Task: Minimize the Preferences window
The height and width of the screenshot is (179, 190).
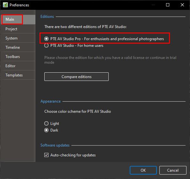Action: pyautogui.click(x=153, y=5)
